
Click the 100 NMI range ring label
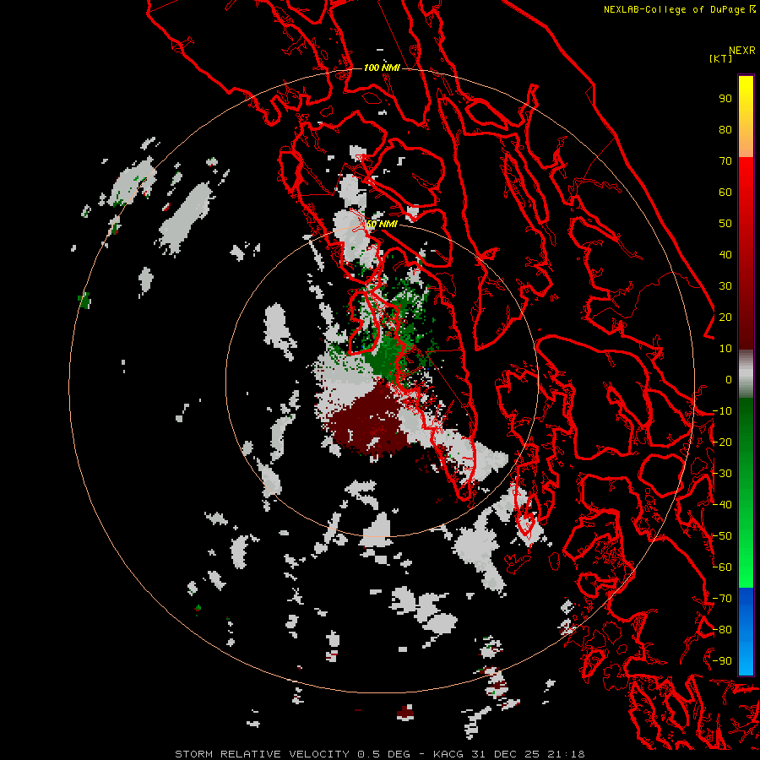(x=382, y=68)
